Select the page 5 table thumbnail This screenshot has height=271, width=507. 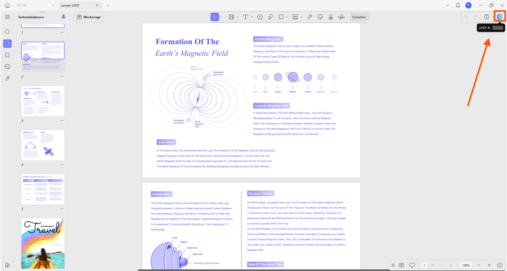click(x=43, y=189)
